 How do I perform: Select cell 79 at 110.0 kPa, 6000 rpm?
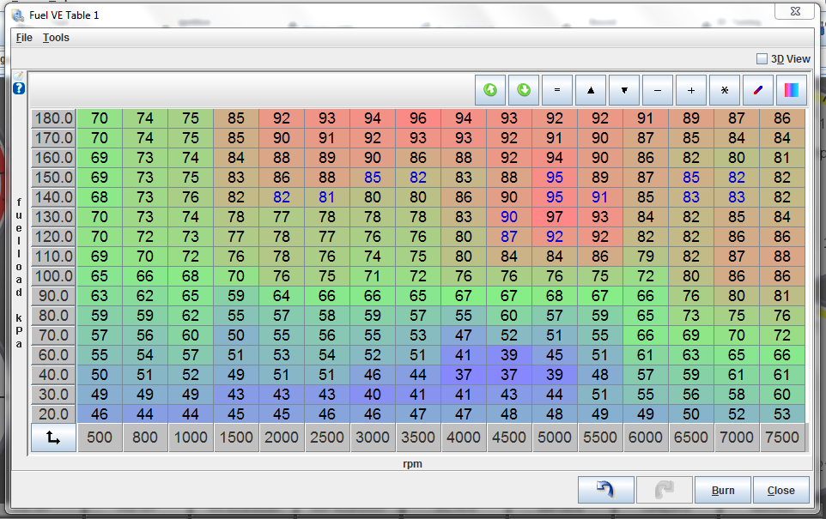coord(646,256)
